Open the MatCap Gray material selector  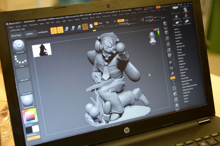(x=27, y=101)
